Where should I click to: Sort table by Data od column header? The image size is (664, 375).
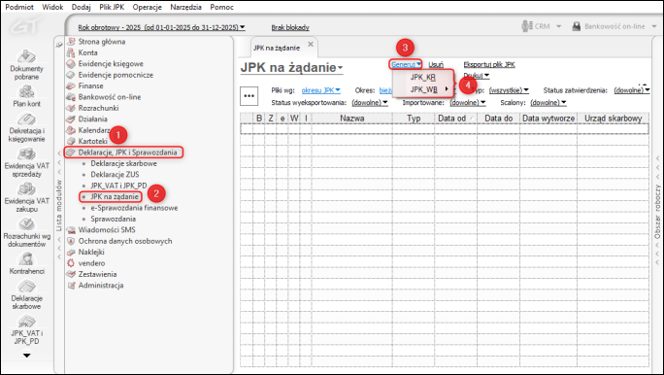click(x=455, y=119)
